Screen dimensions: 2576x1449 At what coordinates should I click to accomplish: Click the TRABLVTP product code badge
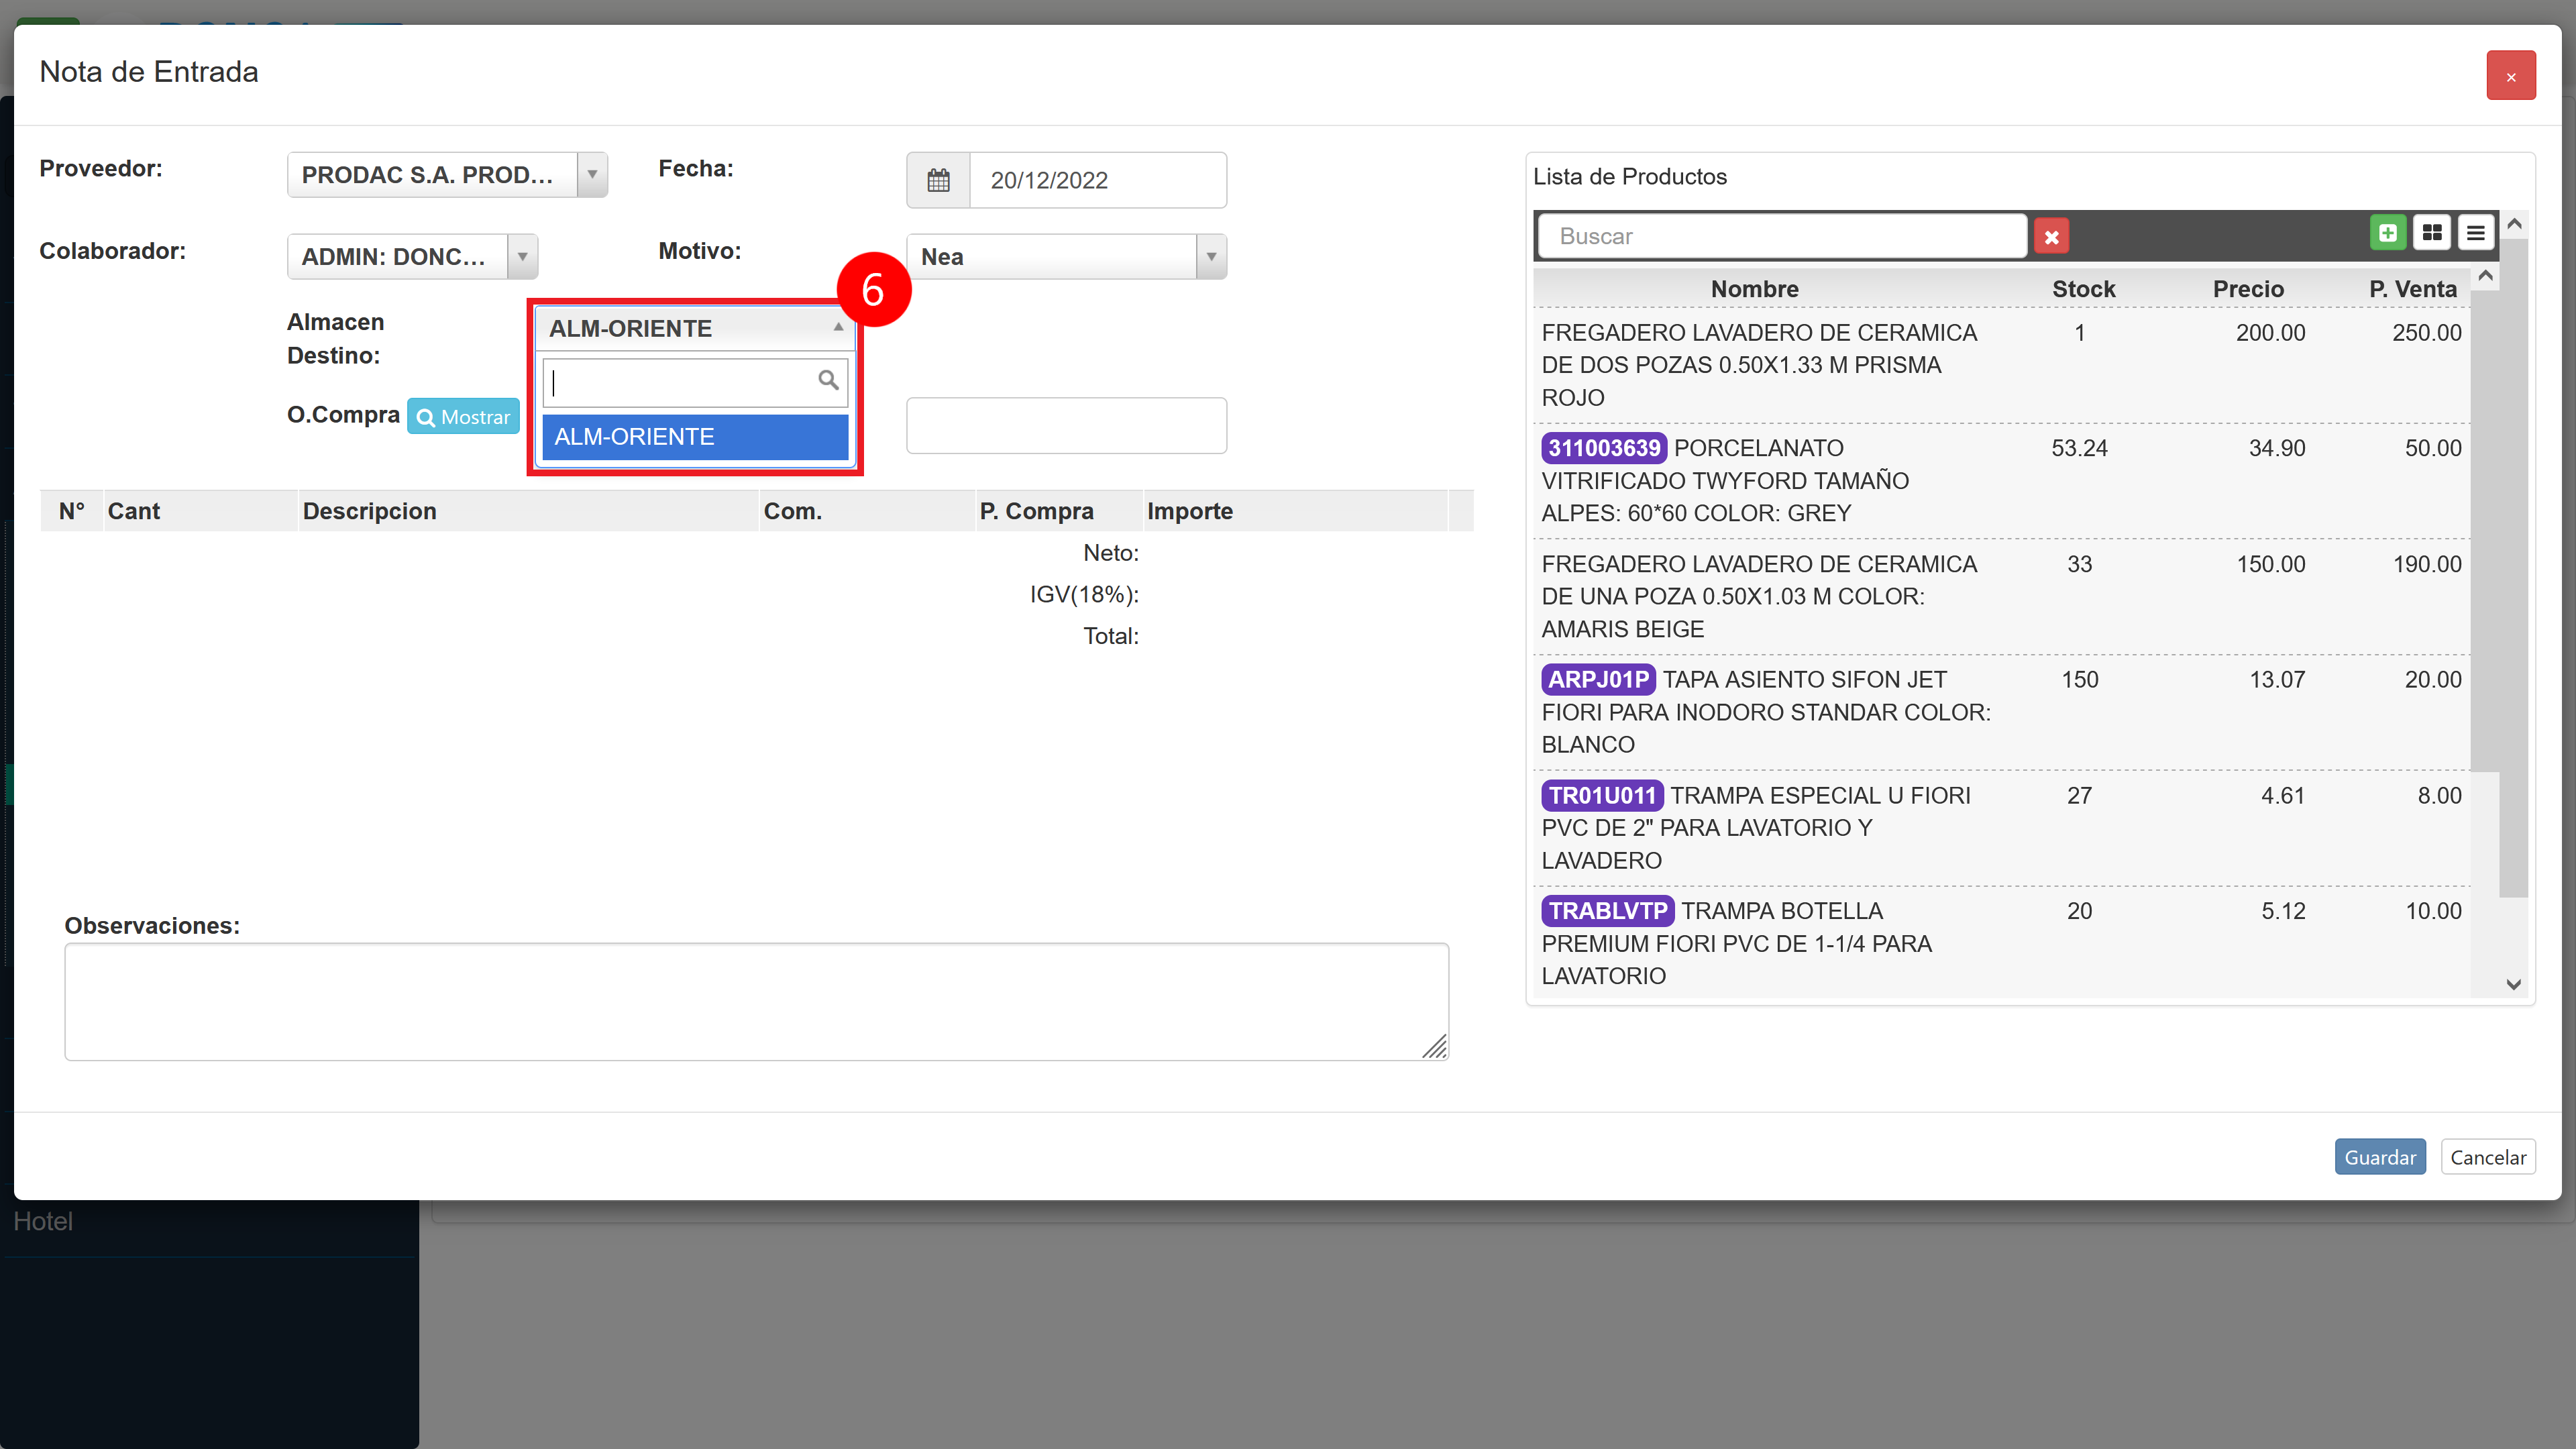pos(1608,911)
